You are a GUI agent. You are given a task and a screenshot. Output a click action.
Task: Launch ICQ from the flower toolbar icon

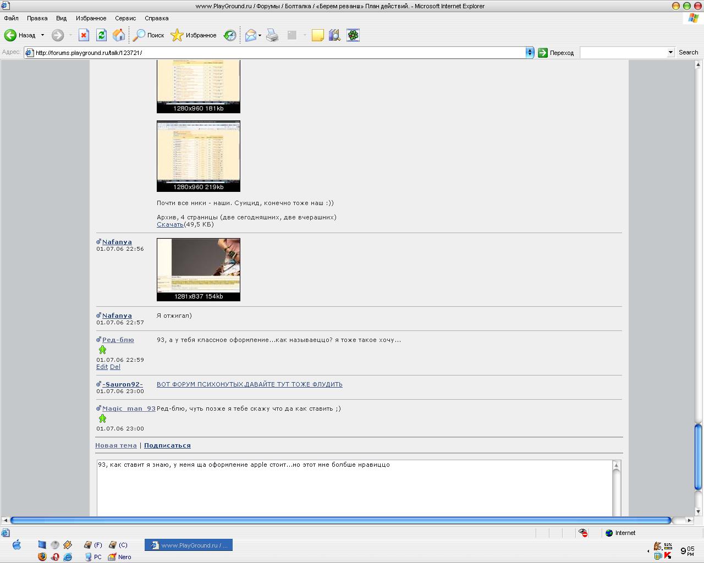point(353,35)
